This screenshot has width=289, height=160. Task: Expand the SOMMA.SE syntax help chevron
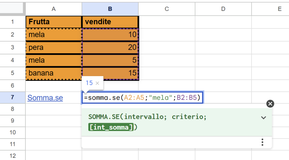click(263, 118)
